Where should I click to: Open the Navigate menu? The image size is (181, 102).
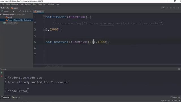pos(14,5)
